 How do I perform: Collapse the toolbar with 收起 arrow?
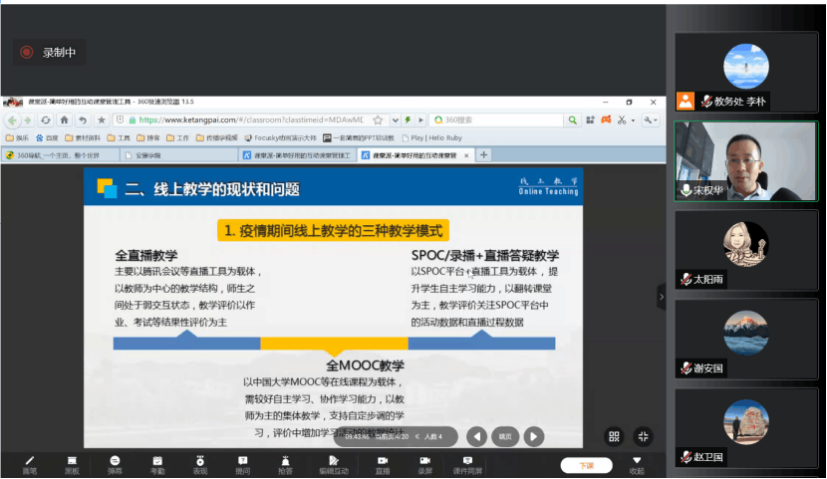(637, 464)
